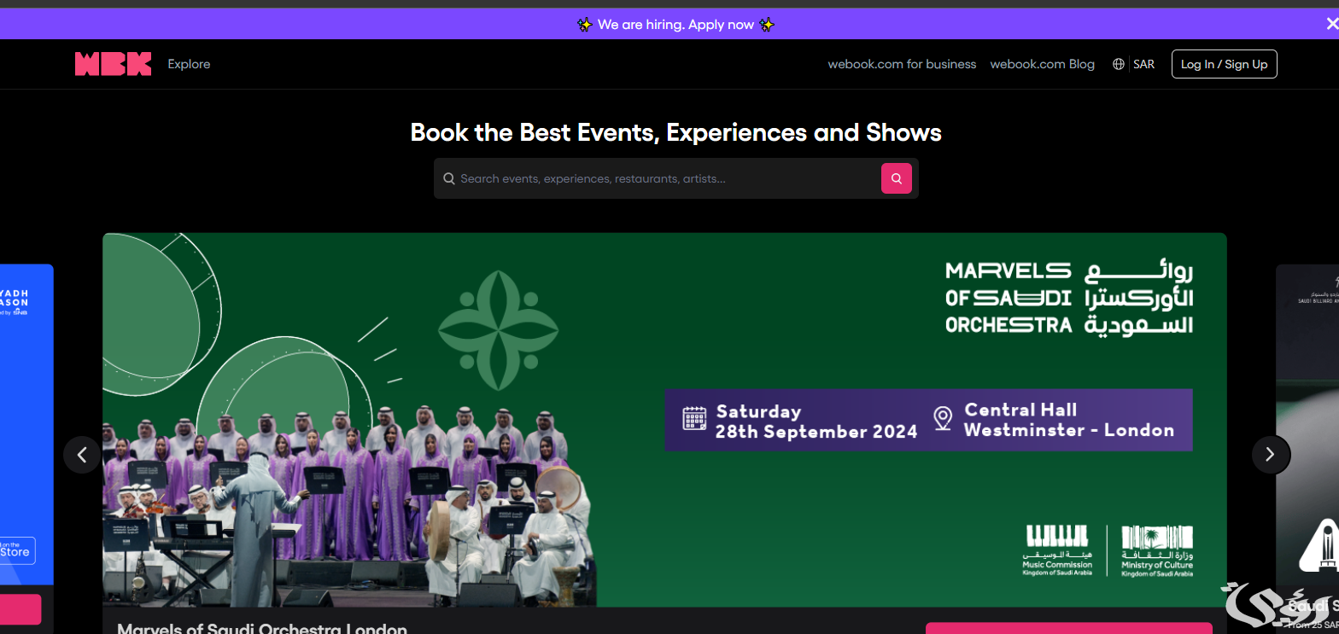This screenshot has height=634, width=1339.
Task: Click the magnifier icon inside search field
Action: pyautogui.click(x=449, y=178)
